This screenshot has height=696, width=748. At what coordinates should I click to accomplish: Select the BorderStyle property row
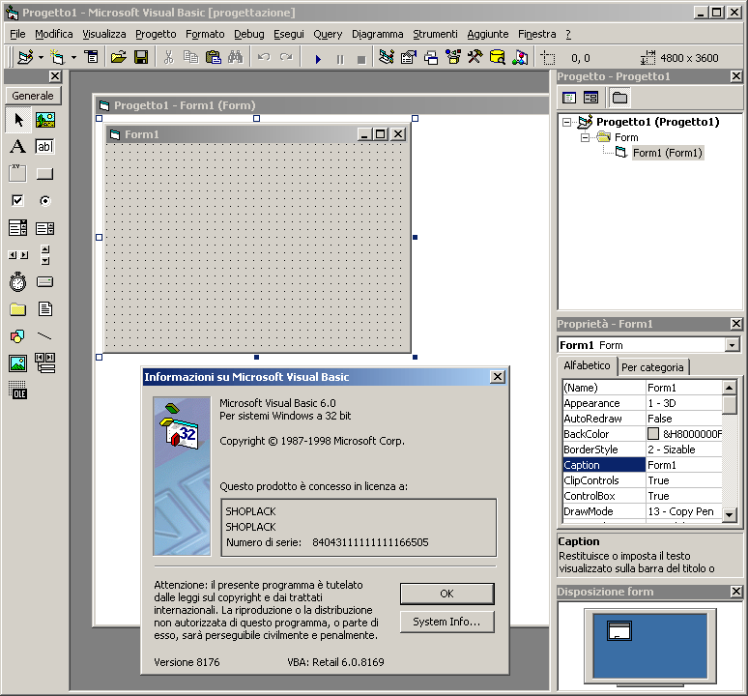pyautogui.click(x=642, y=449)
